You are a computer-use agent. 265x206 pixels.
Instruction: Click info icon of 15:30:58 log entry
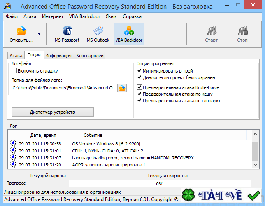tap(13, 143)
